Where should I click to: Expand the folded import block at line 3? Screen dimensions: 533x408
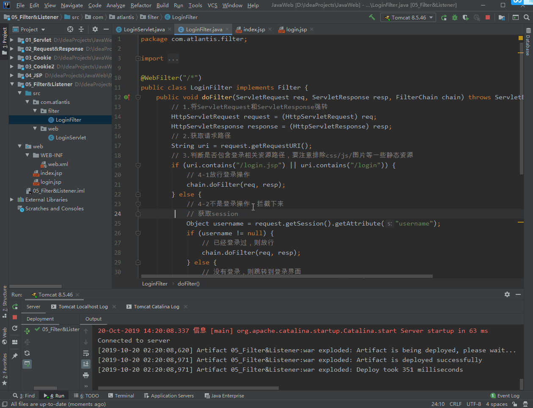[138, 58]
